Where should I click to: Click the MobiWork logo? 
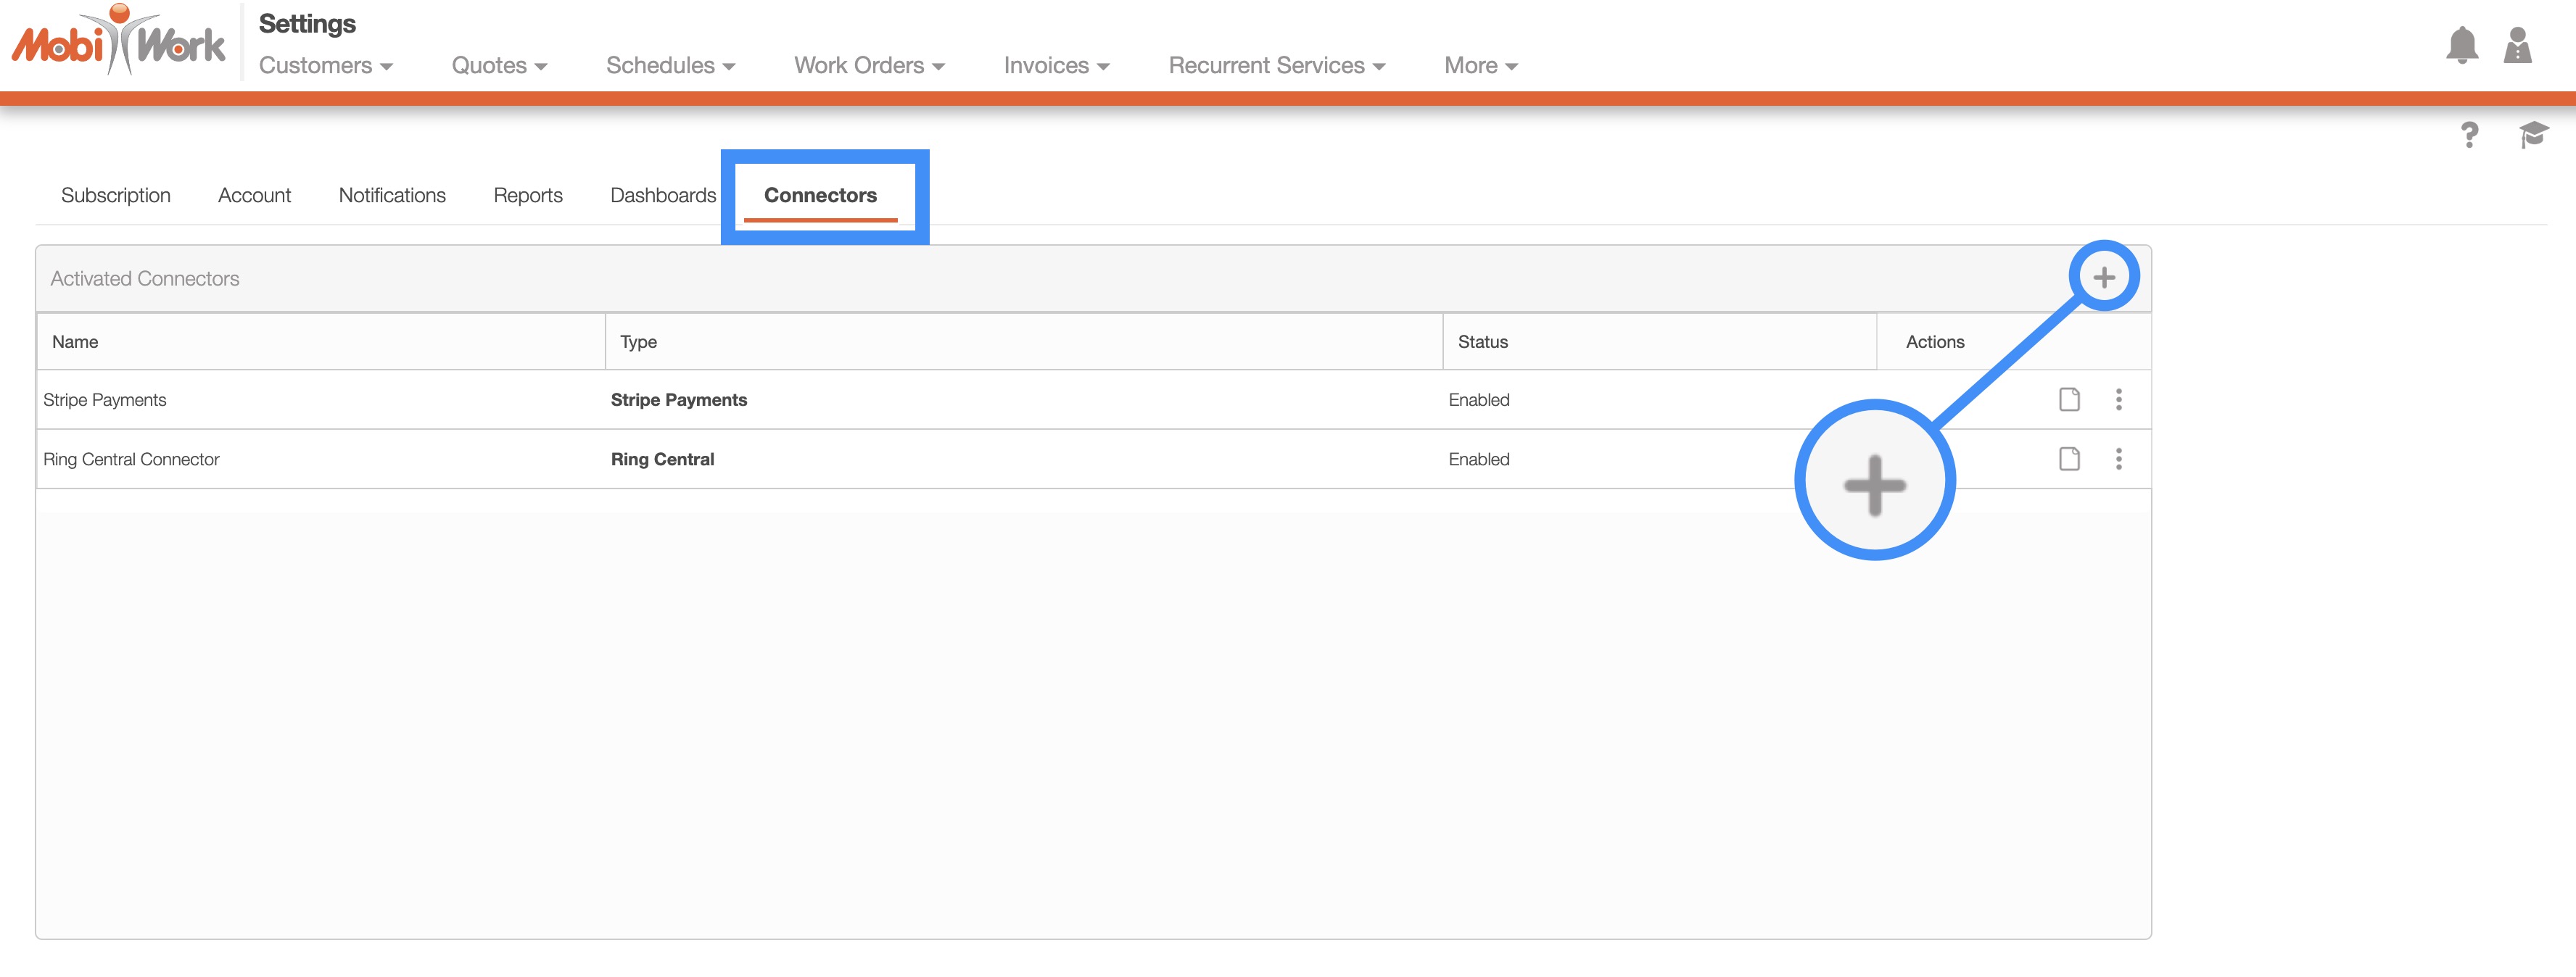tap(118, 42)
